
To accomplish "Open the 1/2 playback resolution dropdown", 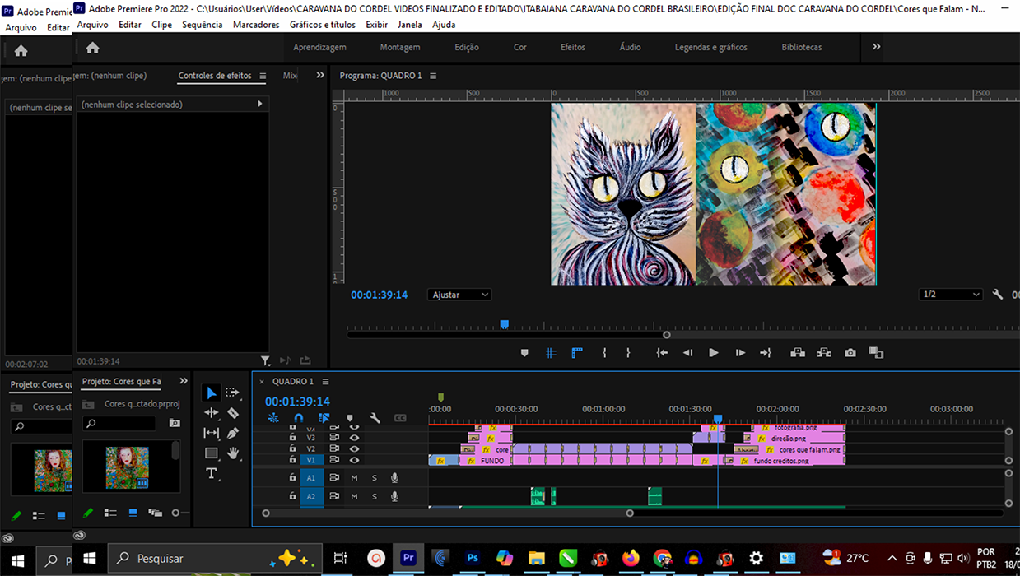I will pos(951,295).
